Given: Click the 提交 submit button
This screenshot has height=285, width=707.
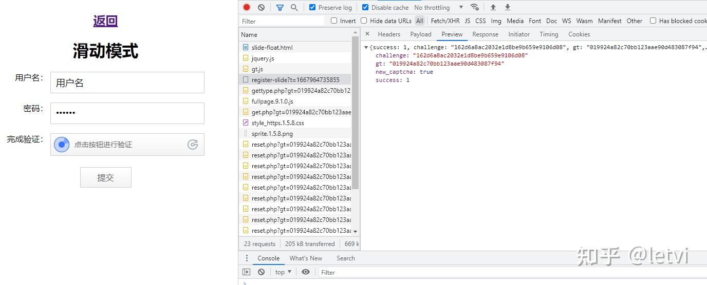Looking at the screenshot, I should click(x=105, y=177).
